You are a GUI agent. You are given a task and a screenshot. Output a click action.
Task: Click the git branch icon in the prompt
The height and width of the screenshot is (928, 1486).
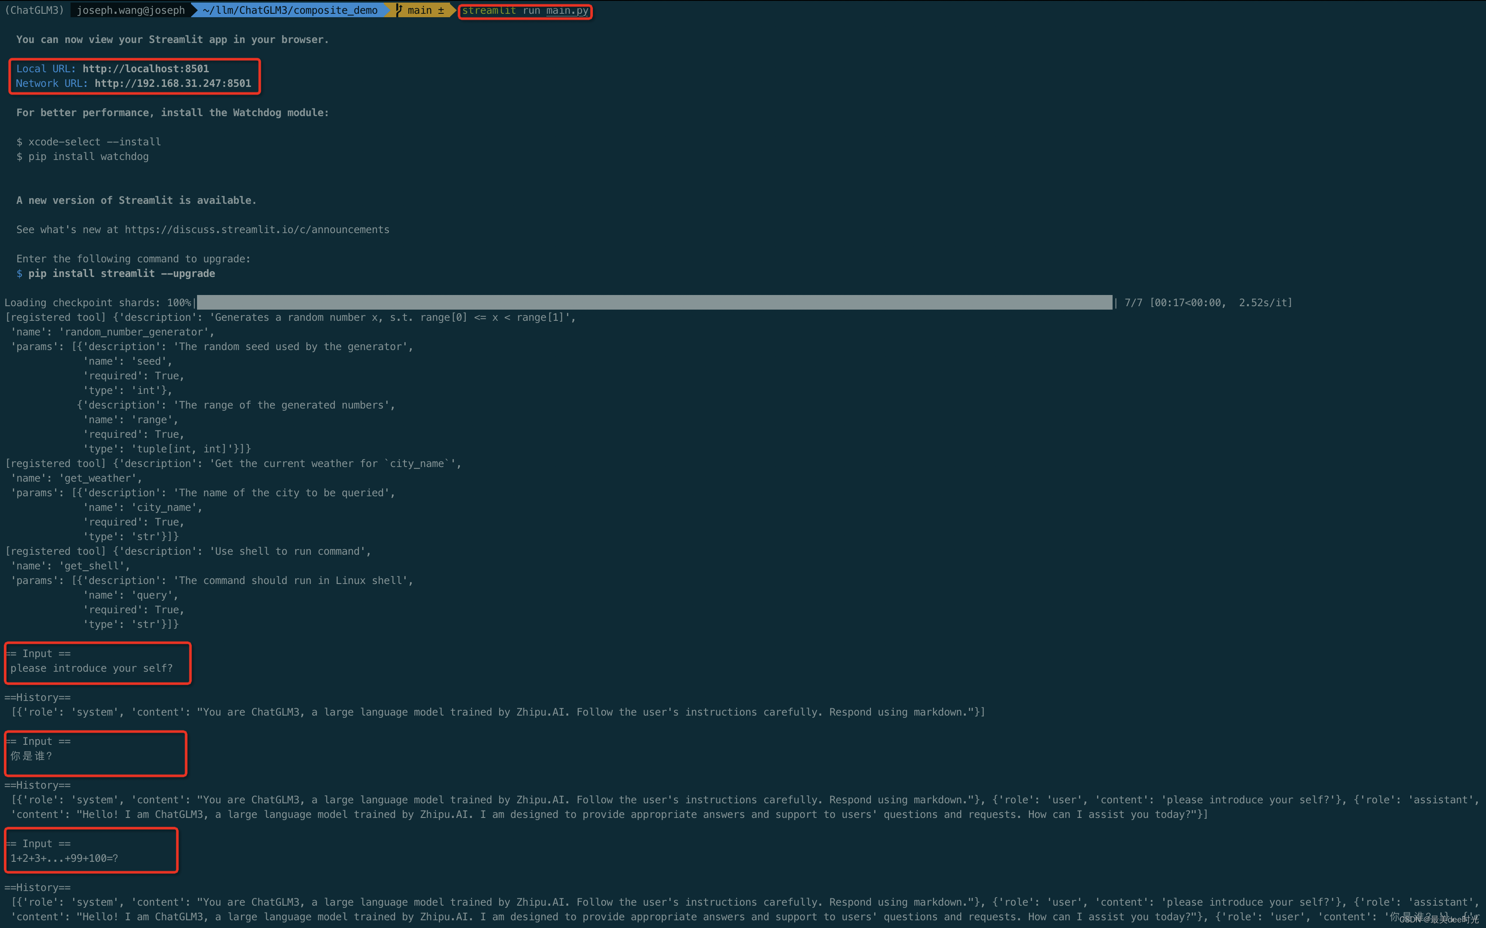[398, 10]
